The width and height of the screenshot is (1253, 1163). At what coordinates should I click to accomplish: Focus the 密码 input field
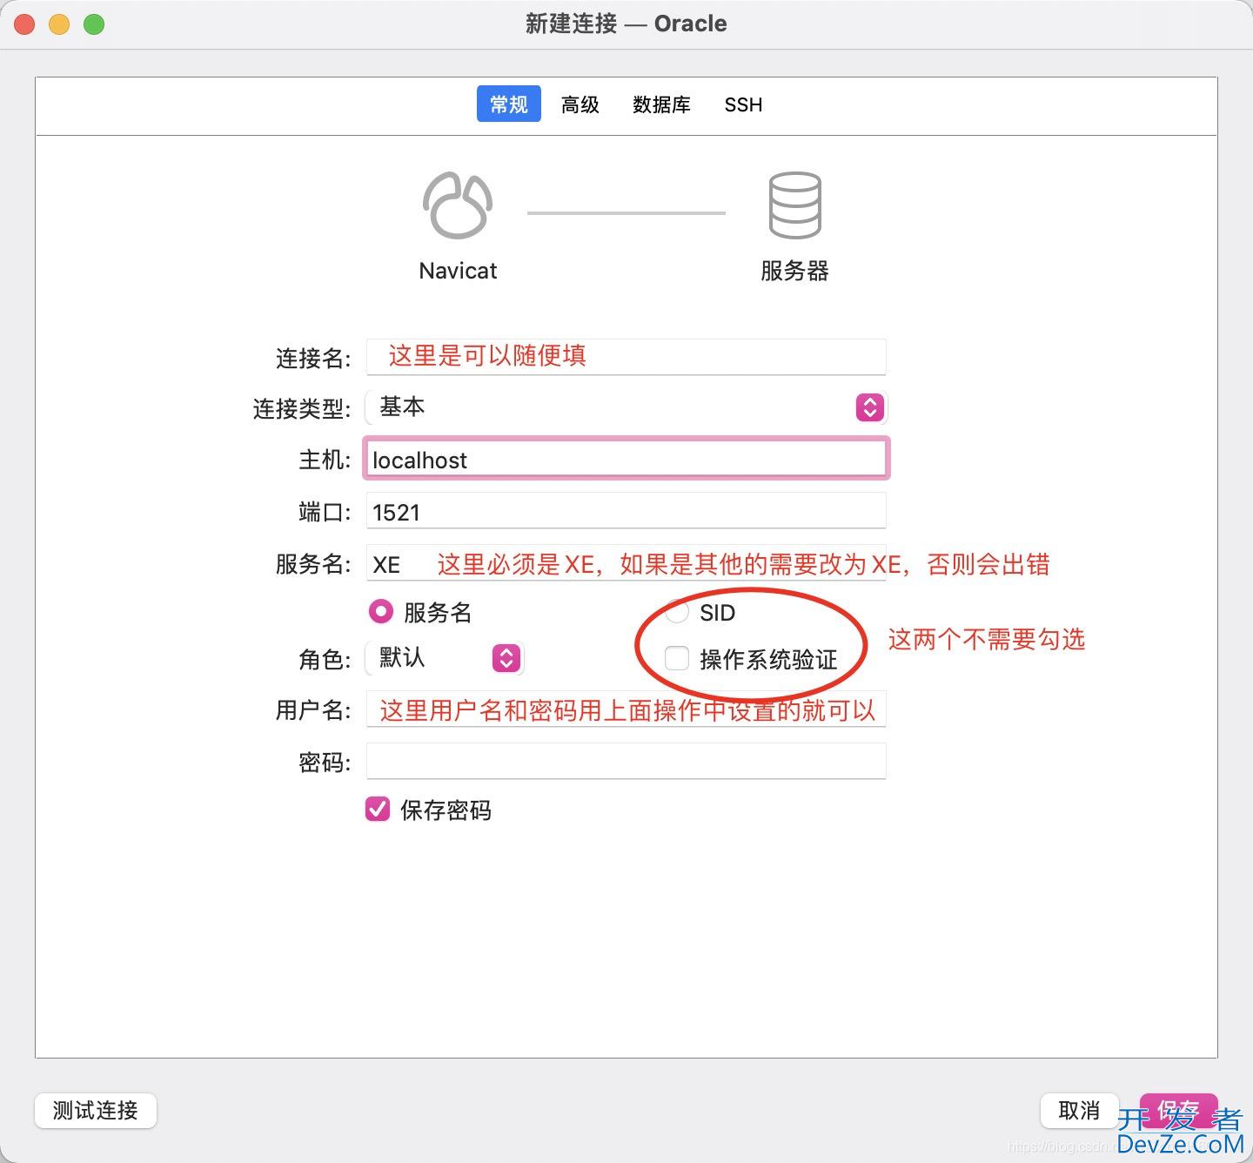coord(626,761)
